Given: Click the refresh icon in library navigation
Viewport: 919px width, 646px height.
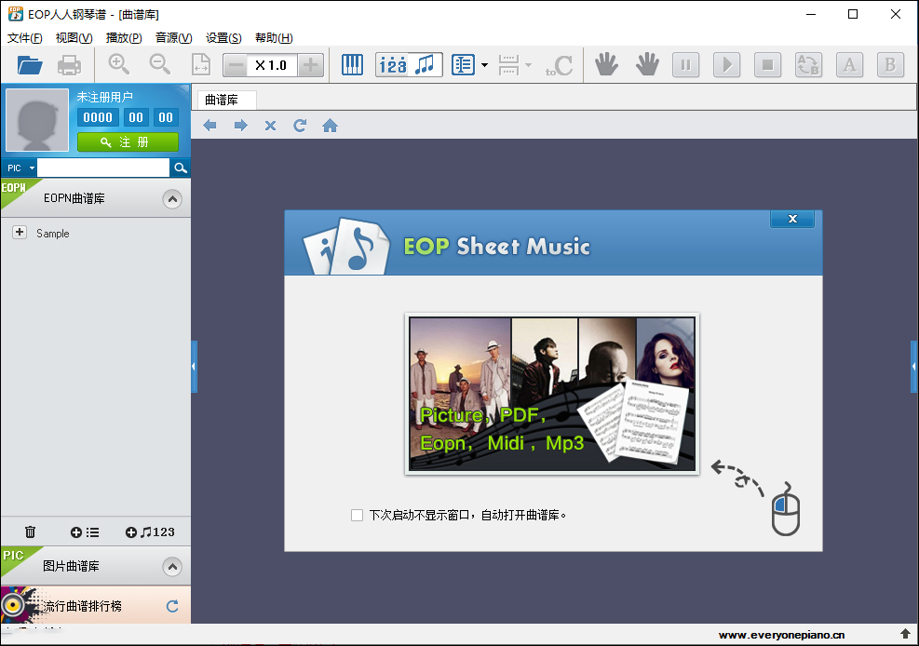Looking at the screenshot, I should pos(300,126).
